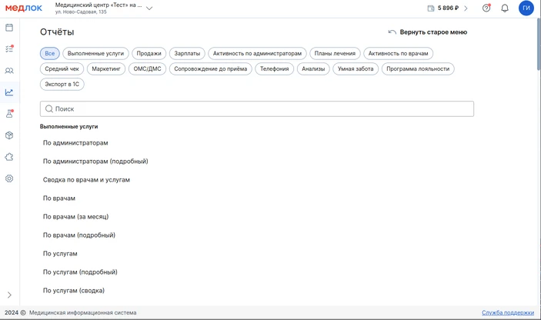Open the 5 896 ₽ balance arrow
The image size is (541, 320).
466,8
